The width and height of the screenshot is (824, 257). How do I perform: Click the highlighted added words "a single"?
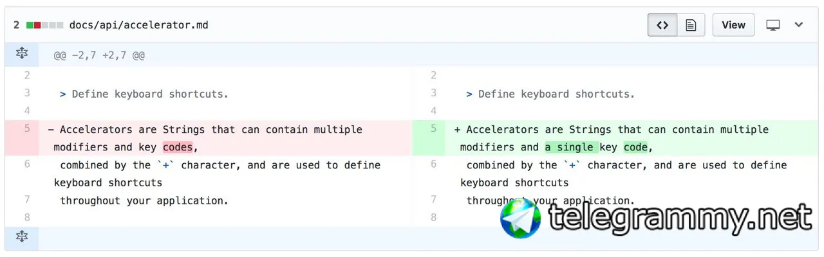click(572, 147)
